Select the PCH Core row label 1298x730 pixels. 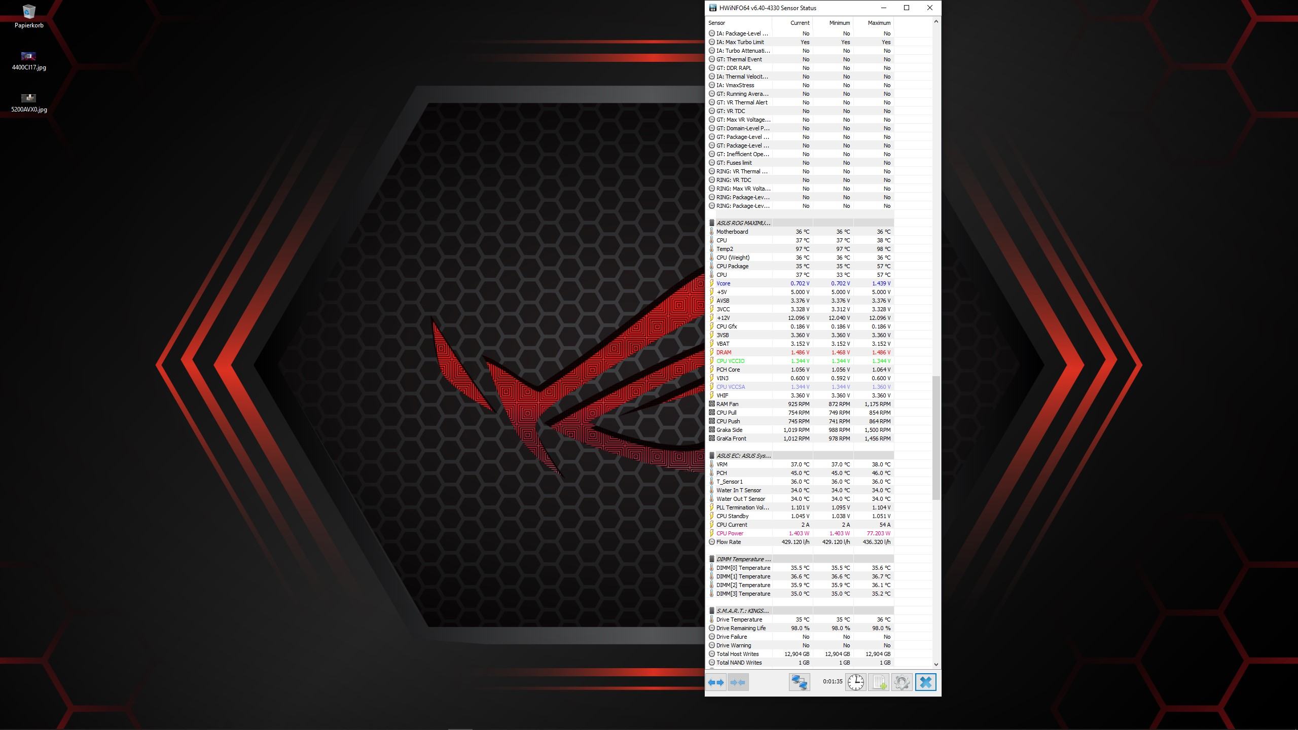[x=728, y=370]
